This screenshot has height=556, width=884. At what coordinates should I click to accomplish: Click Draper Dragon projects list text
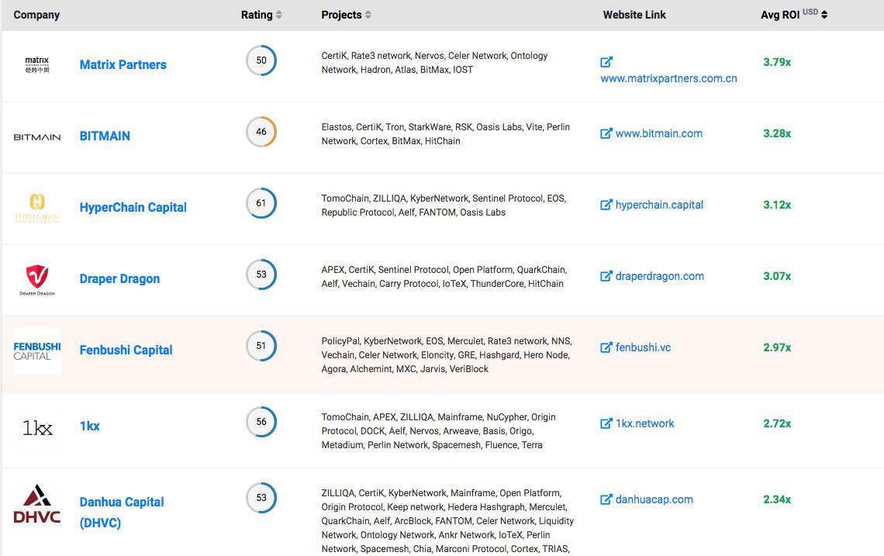tap(444, 277)
